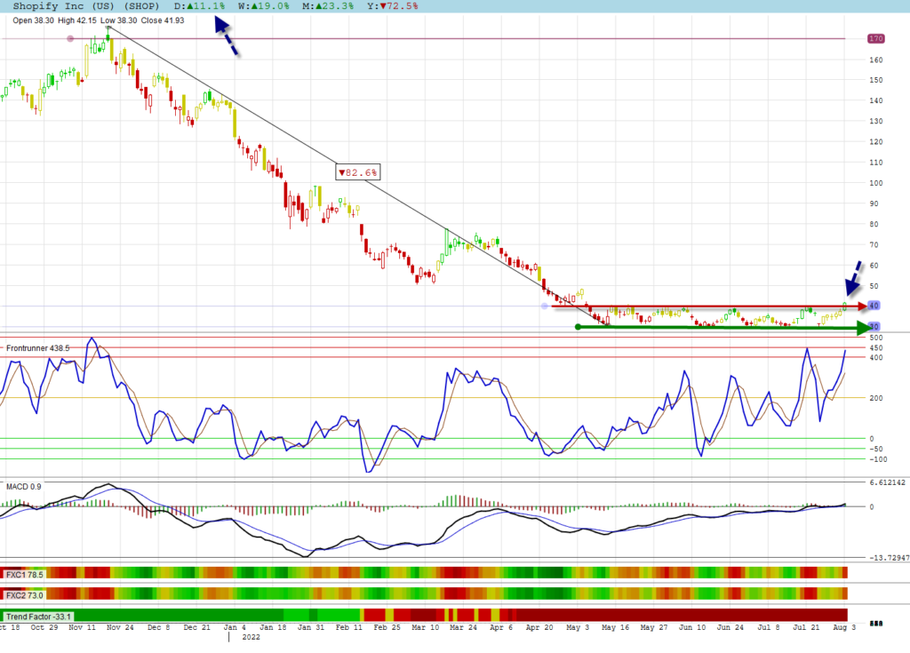
Task: Click the -100 level on the Frontrunner axis
Action: [x=879, y=459]
